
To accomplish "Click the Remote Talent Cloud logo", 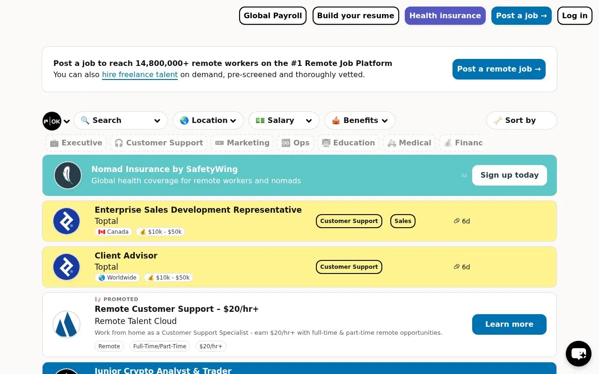I will pyautogui.click(x=66, y=324).
